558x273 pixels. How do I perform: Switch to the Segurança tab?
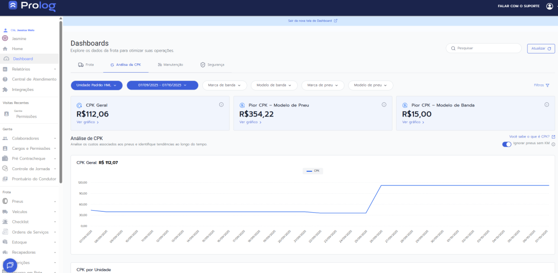212,65
